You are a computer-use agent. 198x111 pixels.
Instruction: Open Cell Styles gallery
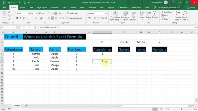[133, 16]
